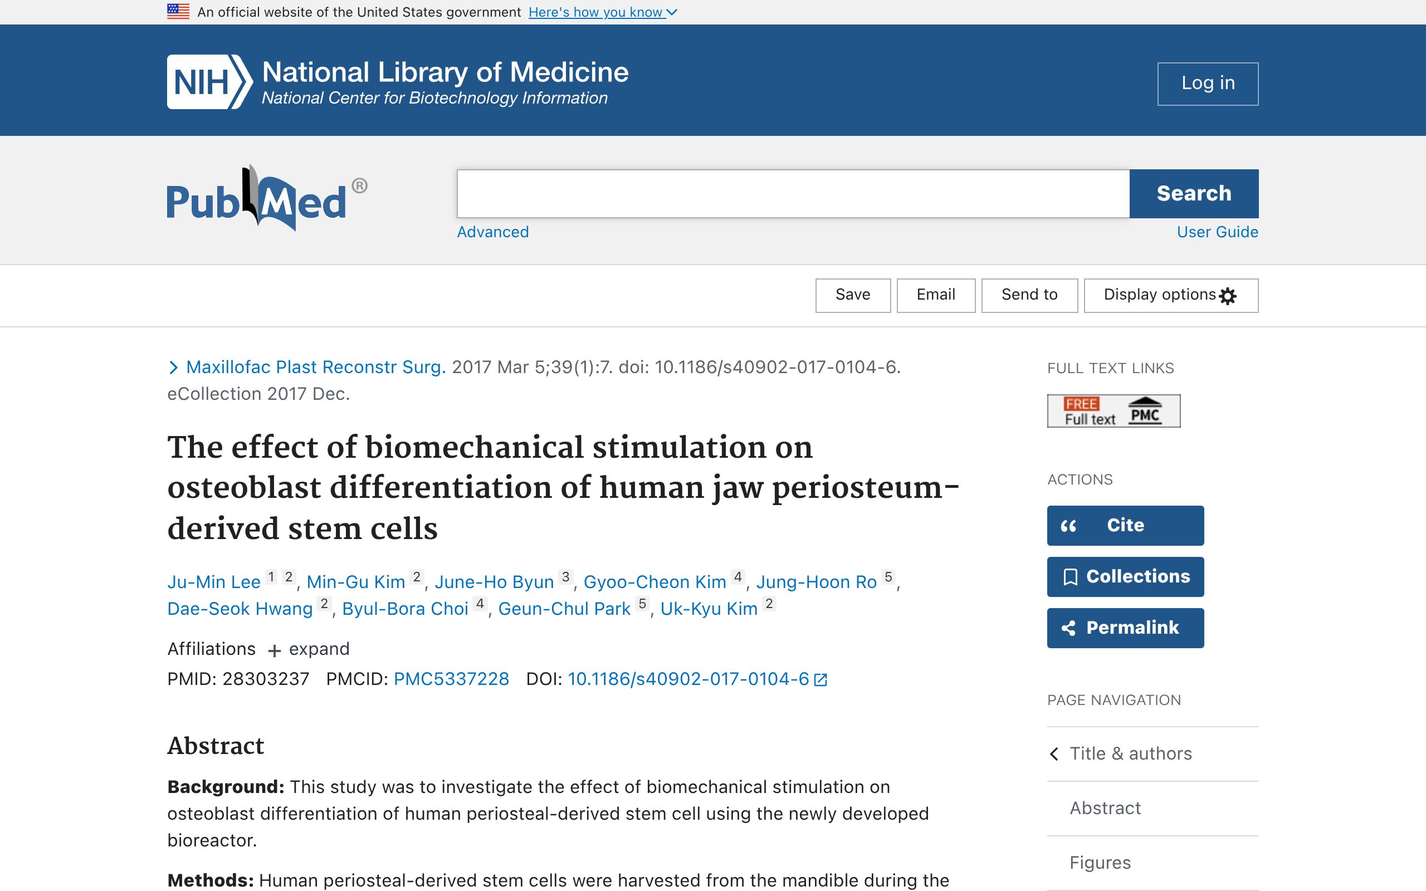Click the Cite quotation button

pos(1125,525)
